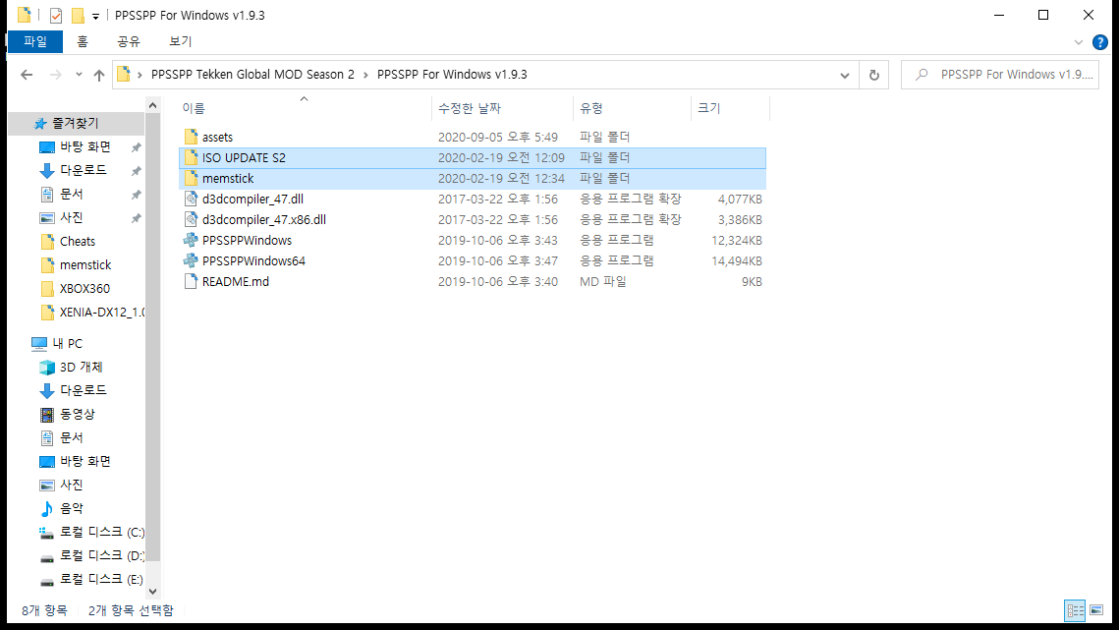Open the 파일 ribbon tab

tap(35, 41)
